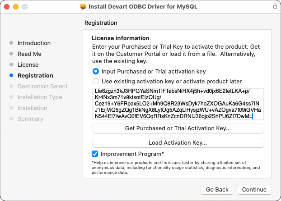Viewport: 281px width, 201px height.
Task: Minimize the installer with yellow button
Action: [16, 7]
